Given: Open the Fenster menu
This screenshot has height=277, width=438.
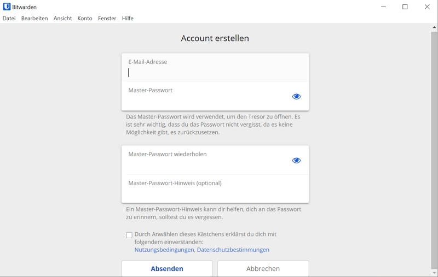Looking at the screenshot, I should (107, 19).
